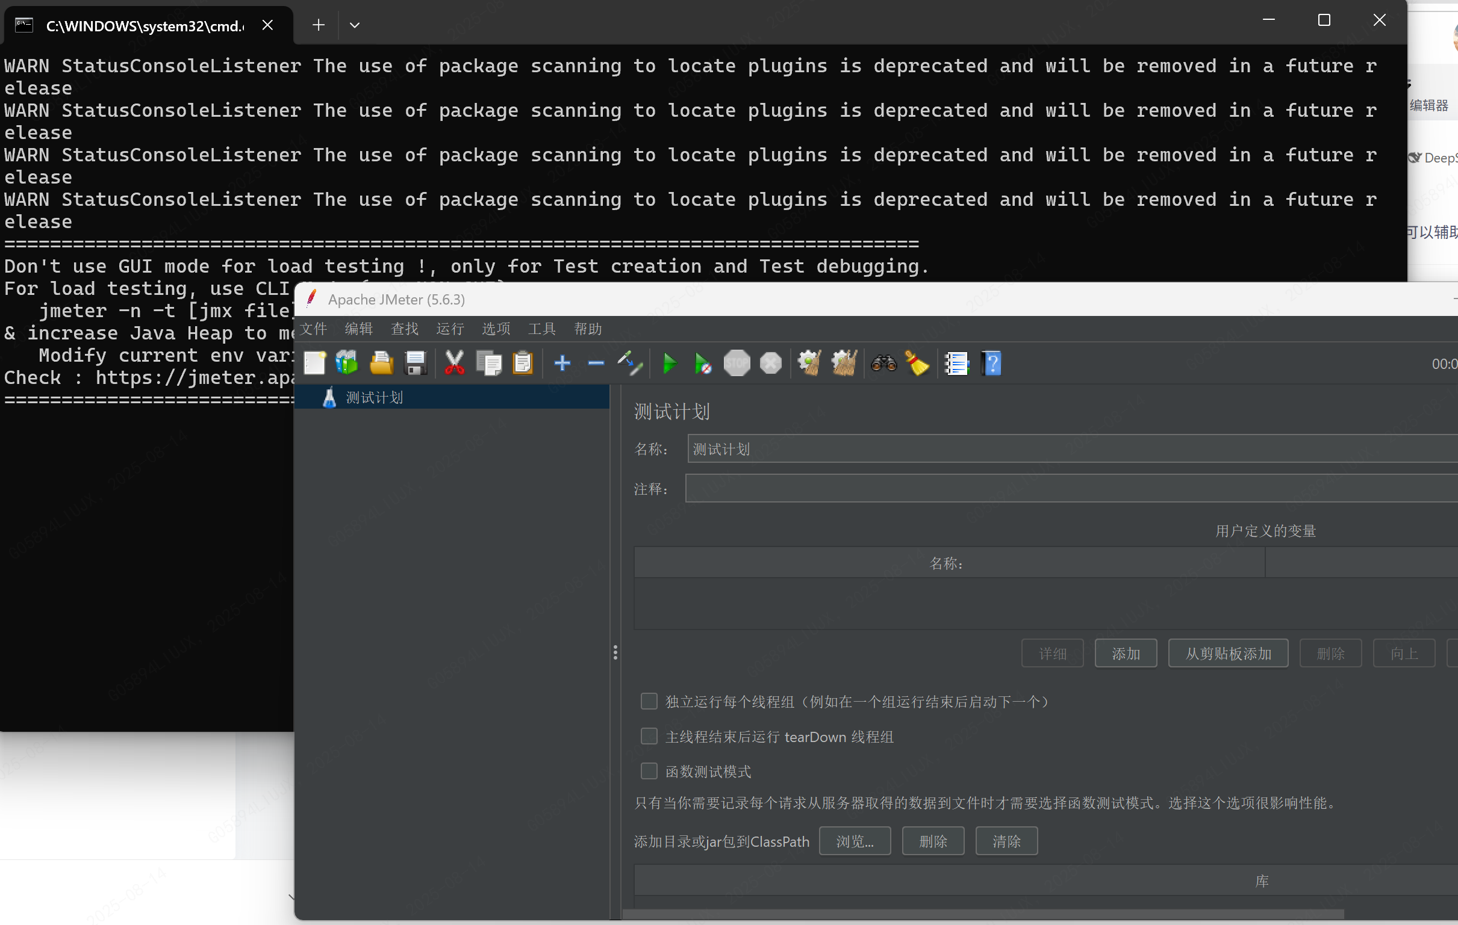Image resolution: width=1458 pixels, height=925 pixels.
Task: Select the 测试计划 node in the tree
Action: [373, 397]
